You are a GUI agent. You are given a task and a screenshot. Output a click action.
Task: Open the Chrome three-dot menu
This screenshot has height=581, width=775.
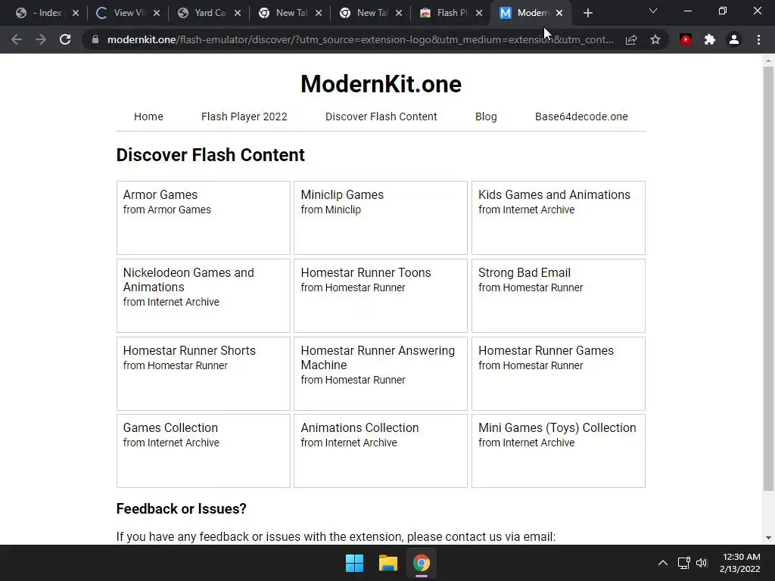(758, 39)
